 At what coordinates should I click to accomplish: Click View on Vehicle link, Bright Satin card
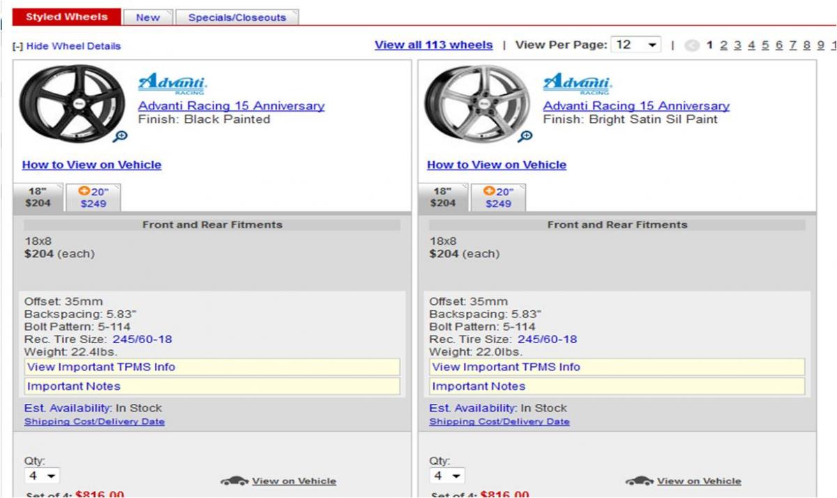click(699, 481)
